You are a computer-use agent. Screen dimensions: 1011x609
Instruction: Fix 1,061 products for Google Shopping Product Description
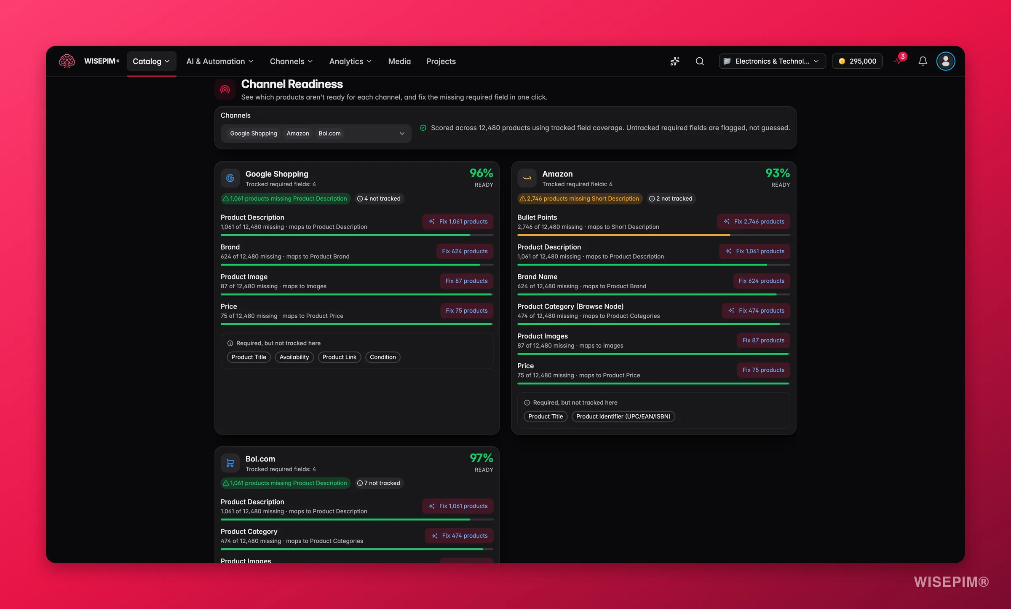[457, 221]
